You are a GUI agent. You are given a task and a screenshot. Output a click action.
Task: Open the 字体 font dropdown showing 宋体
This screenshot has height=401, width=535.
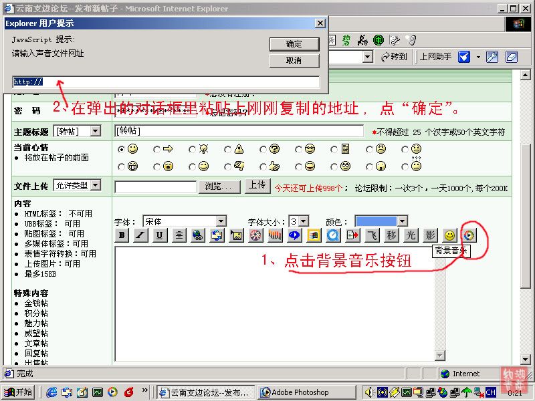[184, 221]
